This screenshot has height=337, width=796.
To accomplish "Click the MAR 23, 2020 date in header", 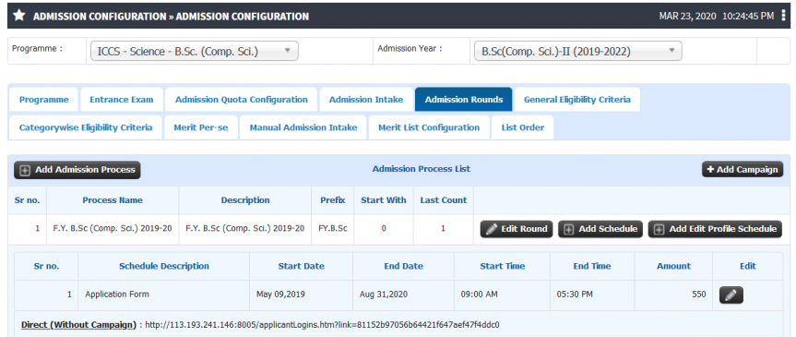I will [x=687, y=17].
